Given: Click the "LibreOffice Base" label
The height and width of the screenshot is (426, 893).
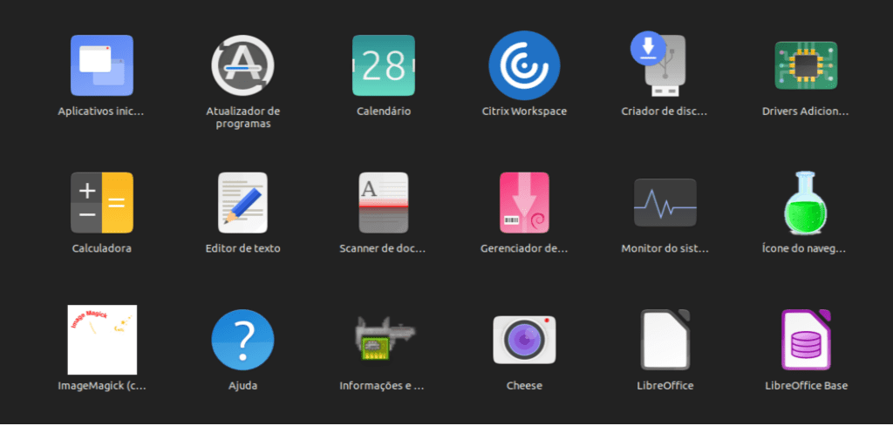Looking at the screenshot, I should (x=806, y=386).
